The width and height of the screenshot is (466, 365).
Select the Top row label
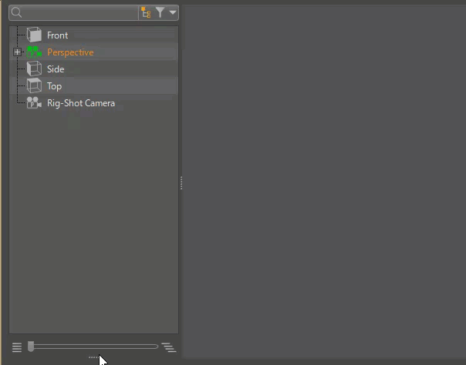pyautogui.click(x=54, y=86)
